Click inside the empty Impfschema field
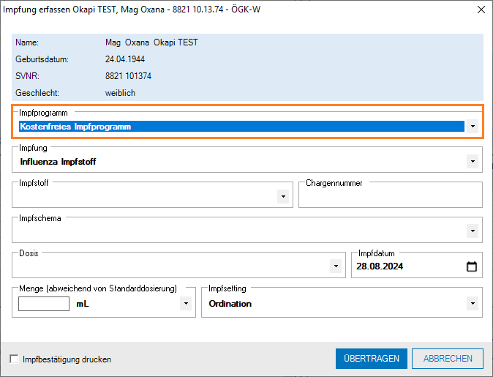 pos(234,231)
